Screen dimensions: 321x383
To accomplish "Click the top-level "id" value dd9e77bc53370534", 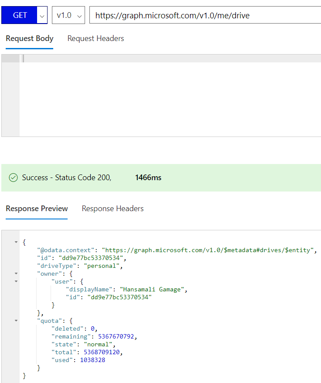I will [91, 258].
